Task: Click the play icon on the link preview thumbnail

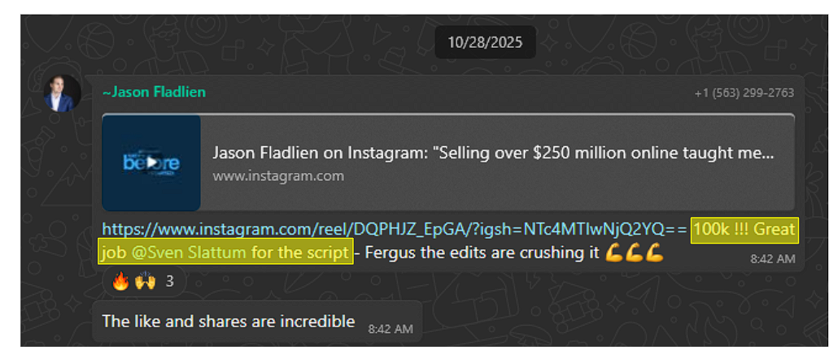Action: tap(153, 162)
